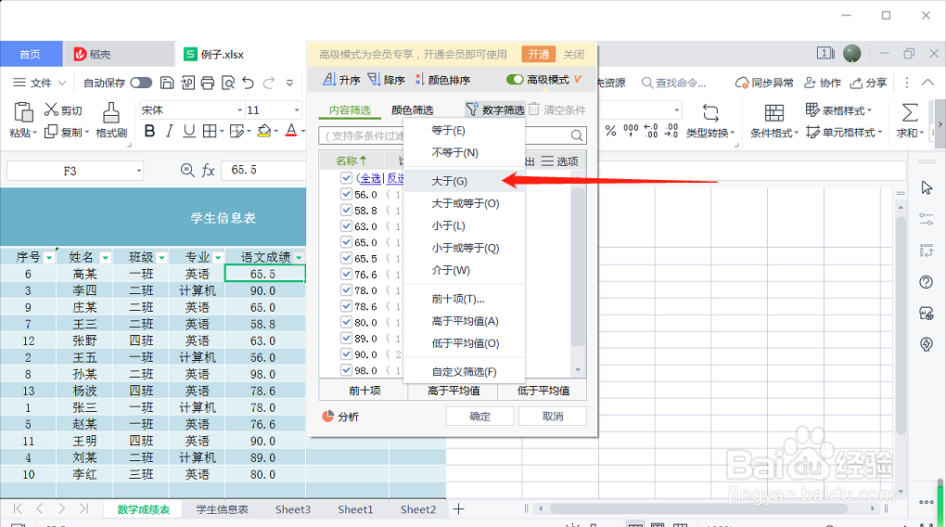946x527 pixels.
Task: Click the fx insert function icon
Action: (x=208, y=171)
